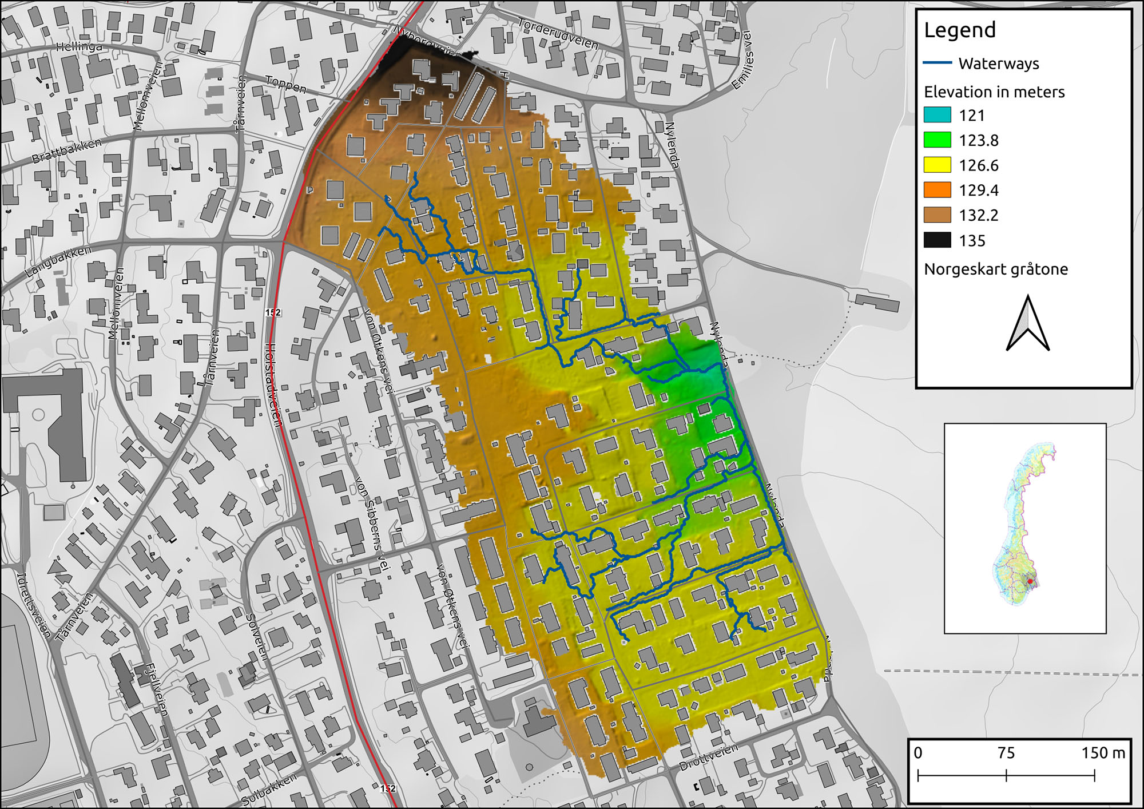The image size is (1144, 809).
Task: Click the 152 road shield at bottom
Action: [x=388, y=788]
